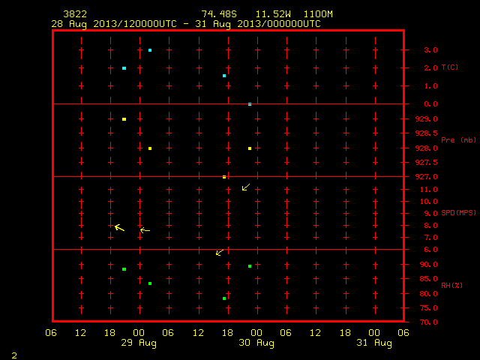Click the T(C) axis label
480x360 pixels.
[x=450, y=67]
